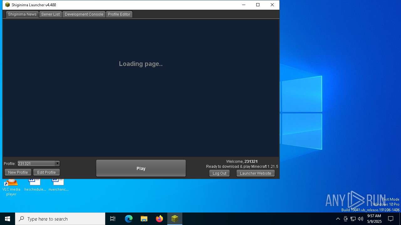Image resolution: width=401 pixels, height=225 pixels.
Task: Click the New Profile button
Action: (18, 172)
